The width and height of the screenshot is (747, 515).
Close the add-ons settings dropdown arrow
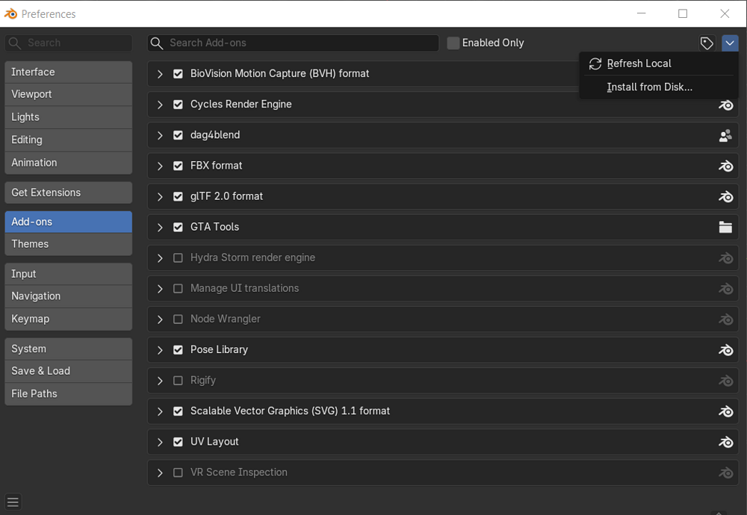[x=729, y=43]
